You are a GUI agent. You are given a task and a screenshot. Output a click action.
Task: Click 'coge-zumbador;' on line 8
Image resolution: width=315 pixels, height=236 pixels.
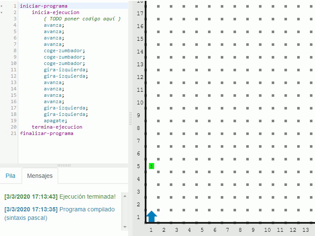coord(64,51)
